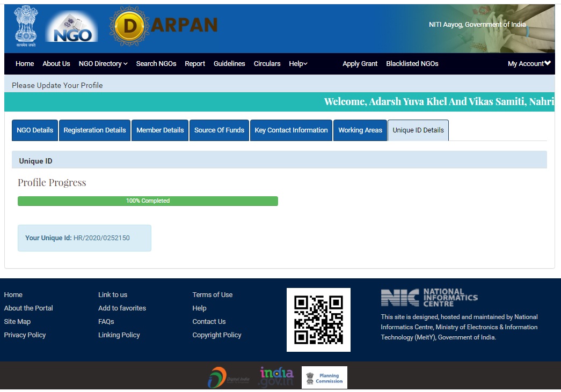Click the 100% Completed progress bar
Viewport: 561px width, 392px height.
(148, 201)
